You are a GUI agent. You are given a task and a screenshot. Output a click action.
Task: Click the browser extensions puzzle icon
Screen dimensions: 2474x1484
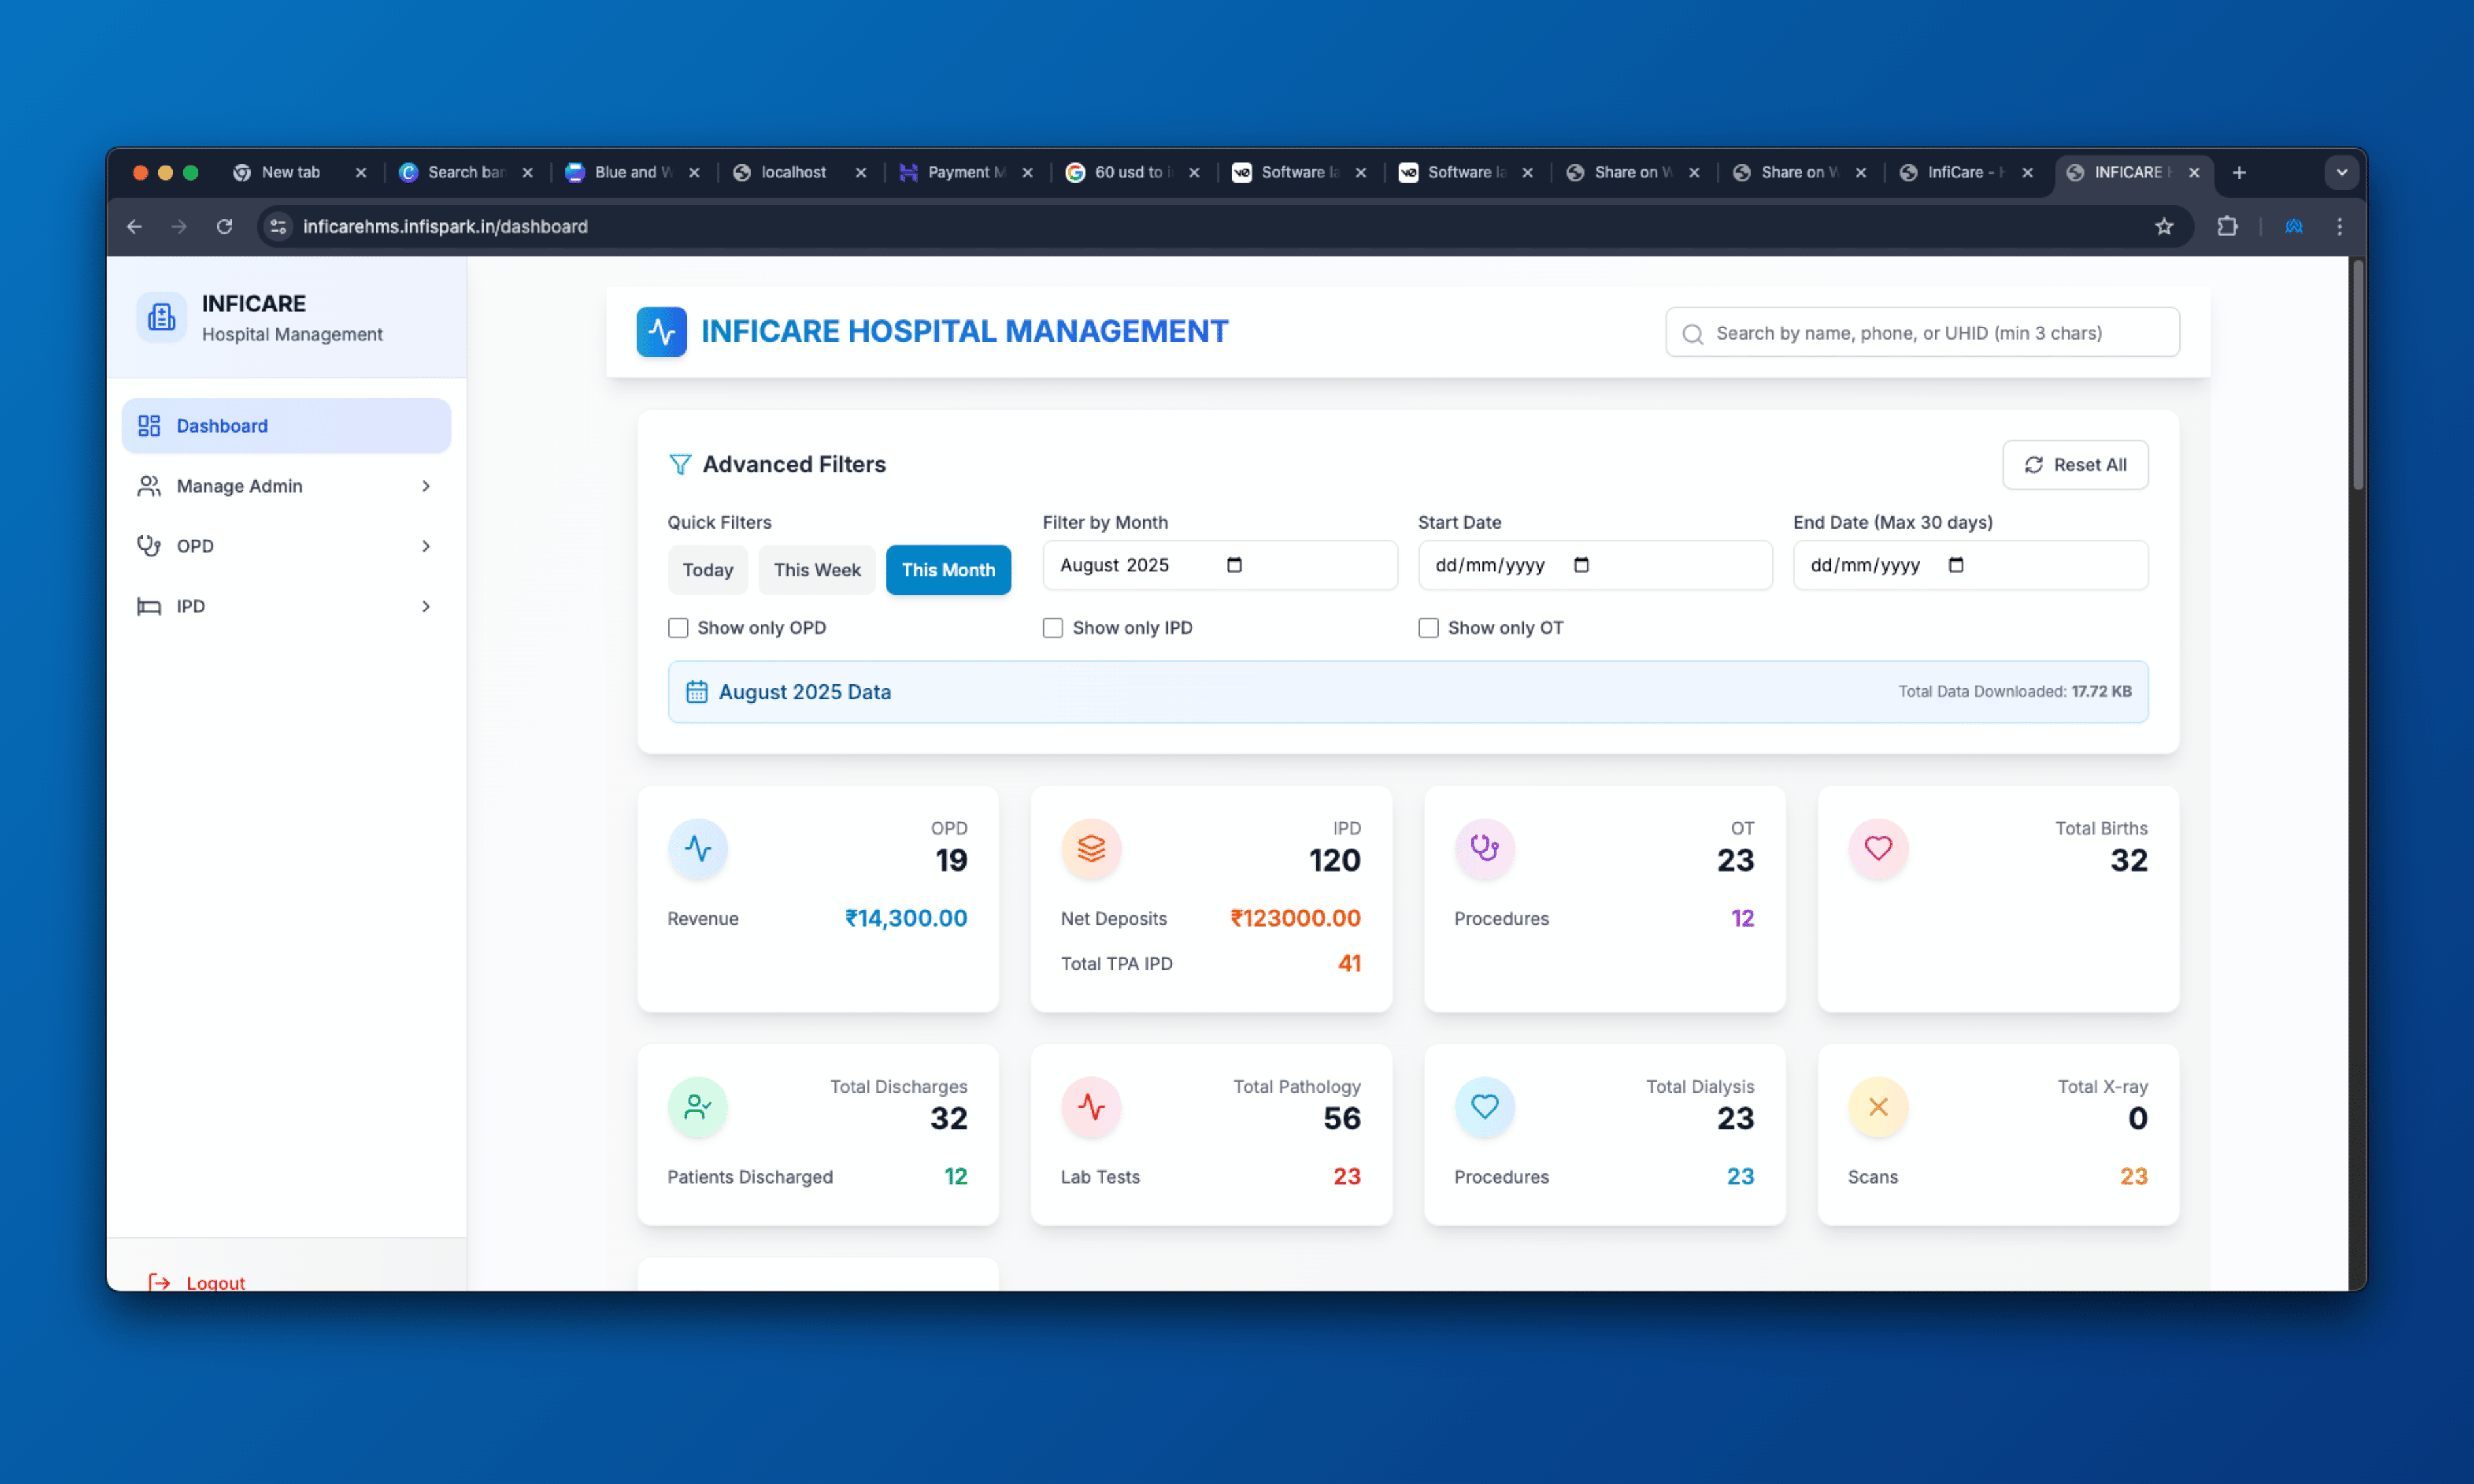click(x=2226, y=226)
